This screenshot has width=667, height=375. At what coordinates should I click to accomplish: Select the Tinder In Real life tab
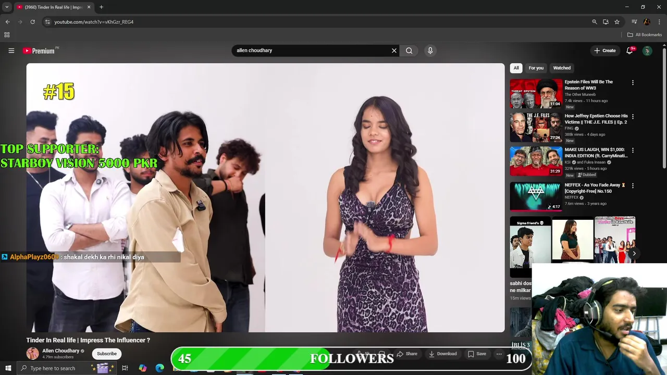point(53,7)
